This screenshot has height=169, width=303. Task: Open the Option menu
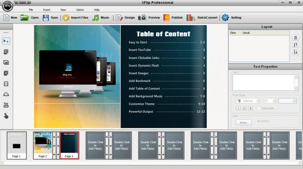pos(80,10)
